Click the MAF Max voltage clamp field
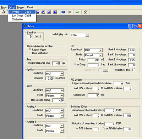142x139 pixels. coord(58,100)
